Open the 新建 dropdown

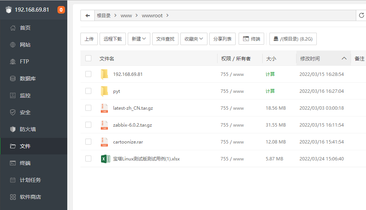(139, 39)
